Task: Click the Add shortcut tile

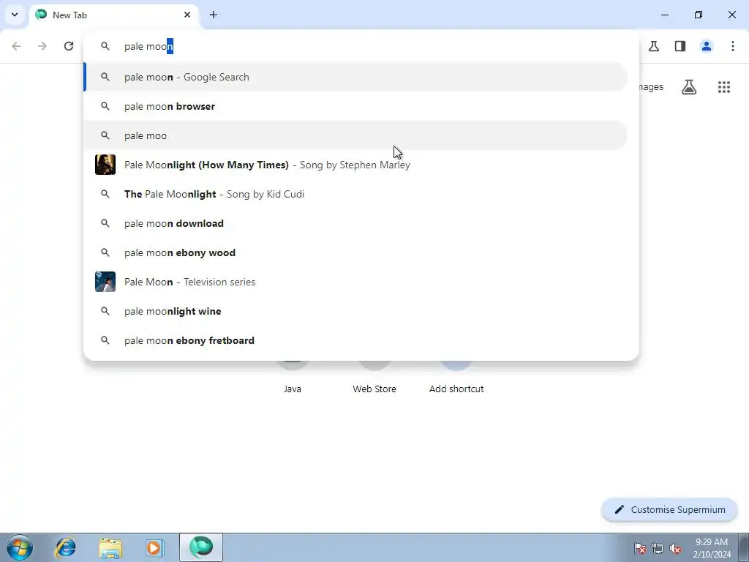Action: click(x=456, y=378)
